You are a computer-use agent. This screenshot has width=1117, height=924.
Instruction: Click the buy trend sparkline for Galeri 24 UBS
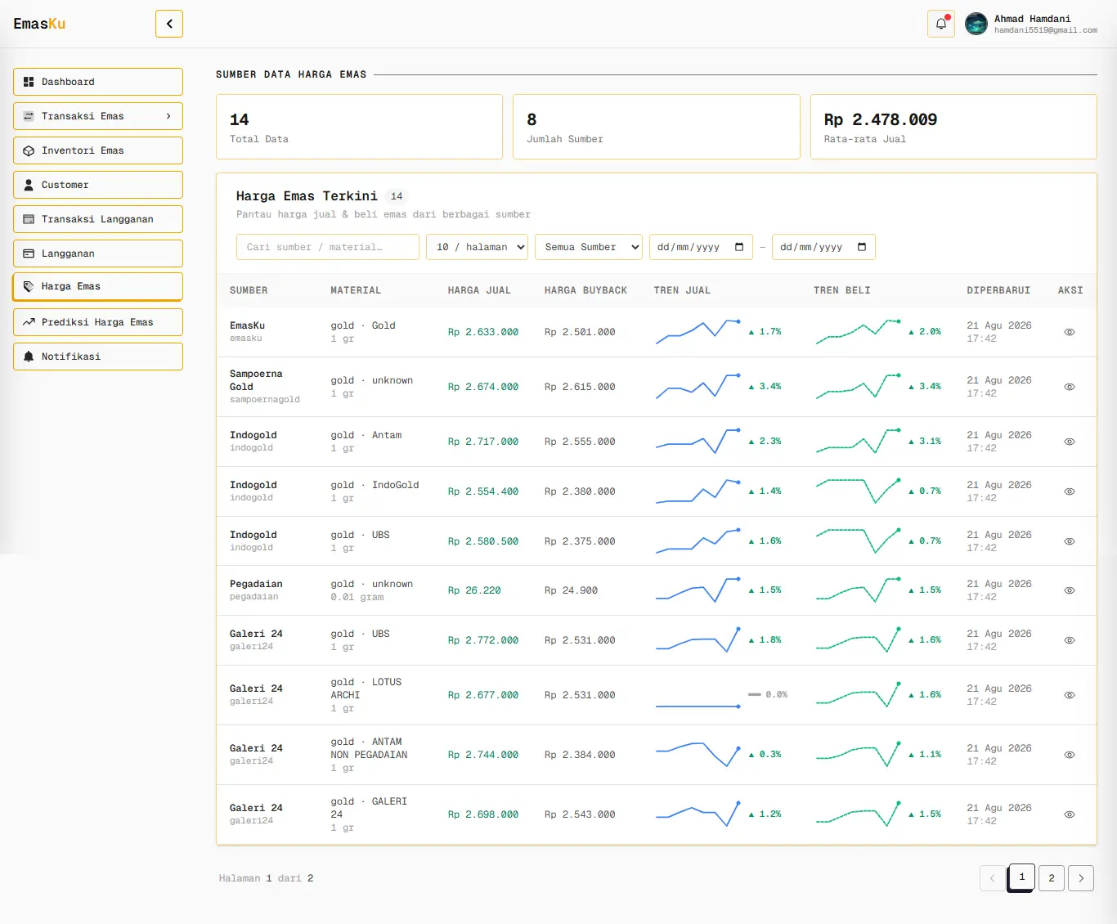[859, 639]
